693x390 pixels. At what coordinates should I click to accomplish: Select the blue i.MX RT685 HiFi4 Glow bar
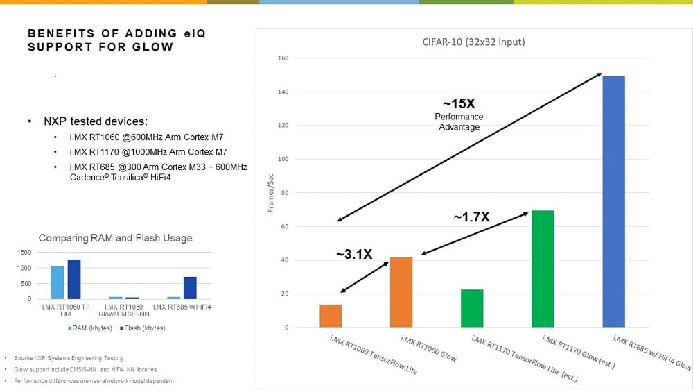point(613,201)
